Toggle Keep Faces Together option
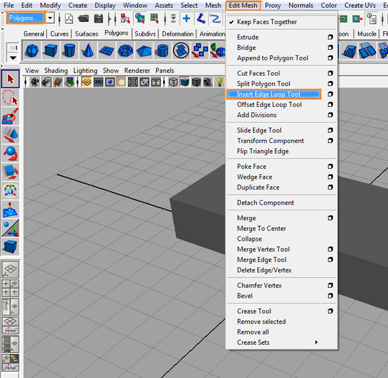 pos(266,22)
